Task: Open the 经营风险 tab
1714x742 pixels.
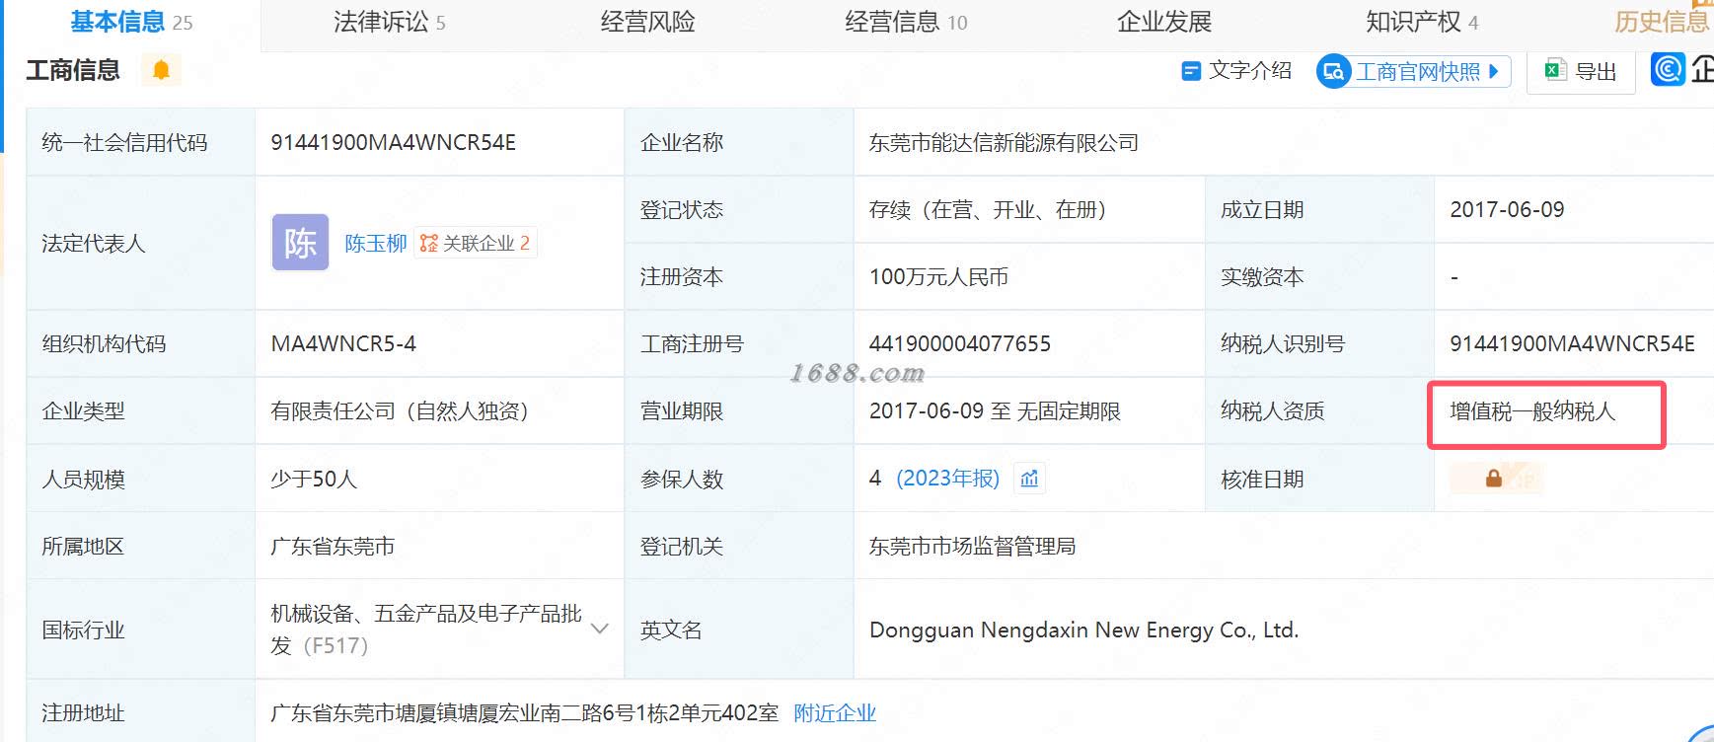Action: (x=647, y=22)
